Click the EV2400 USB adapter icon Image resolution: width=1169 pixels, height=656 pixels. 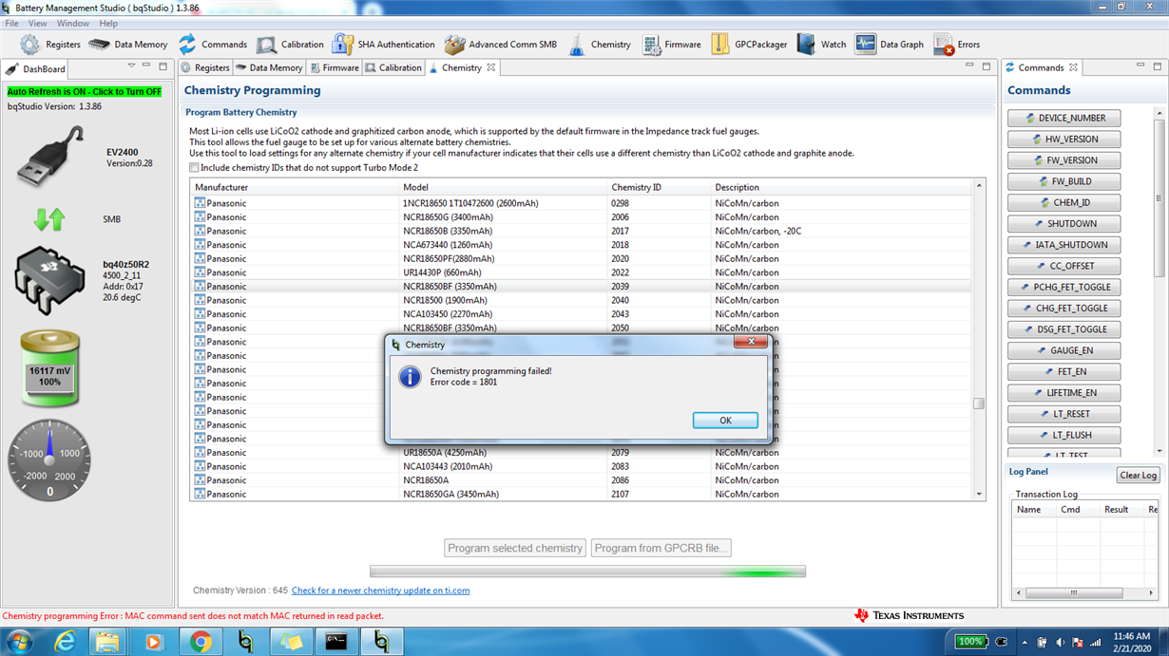(x=49, y=159)
